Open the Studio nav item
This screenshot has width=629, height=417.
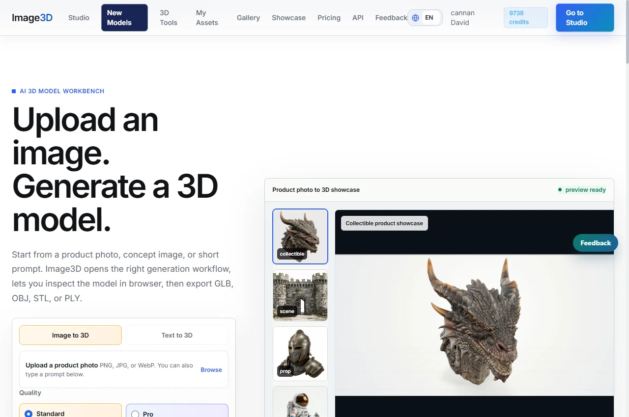pos(79,18)
